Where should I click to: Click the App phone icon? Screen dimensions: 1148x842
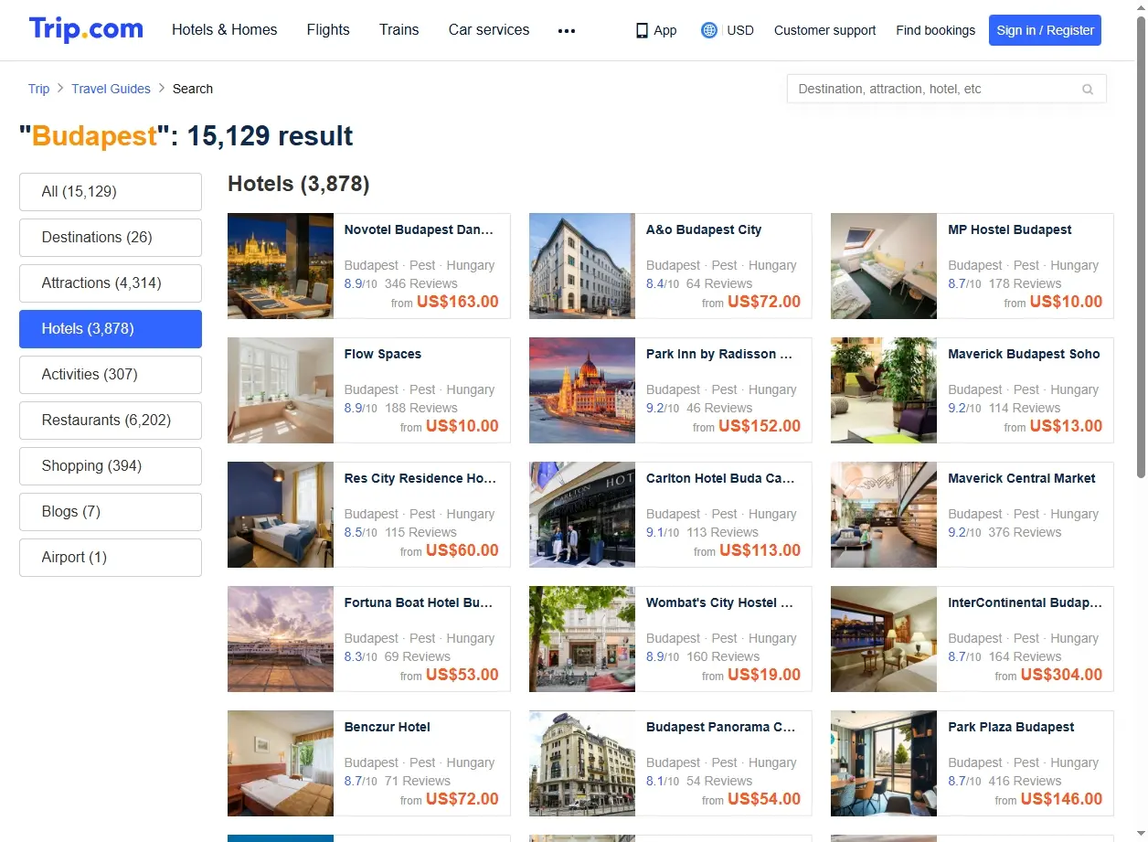tap(642, 30)
